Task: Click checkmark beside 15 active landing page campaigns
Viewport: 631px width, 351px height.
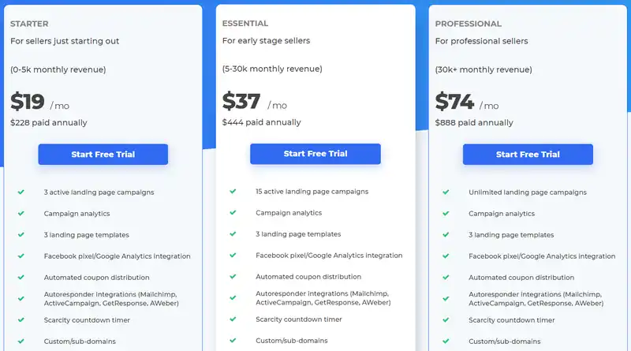Action: coord(233,191)
